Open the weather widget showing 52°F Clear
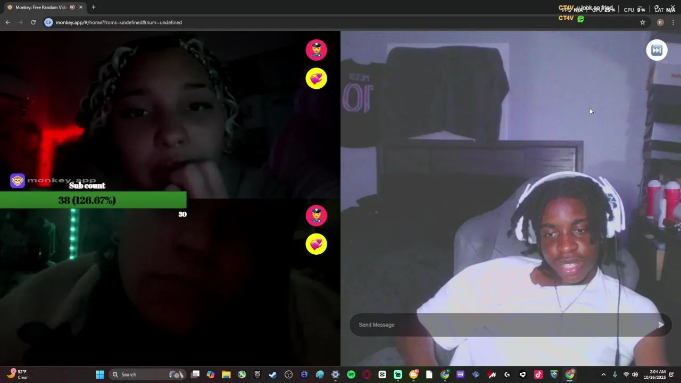The image size is (681, 383). pyautogui.click(x=17, y=374)
